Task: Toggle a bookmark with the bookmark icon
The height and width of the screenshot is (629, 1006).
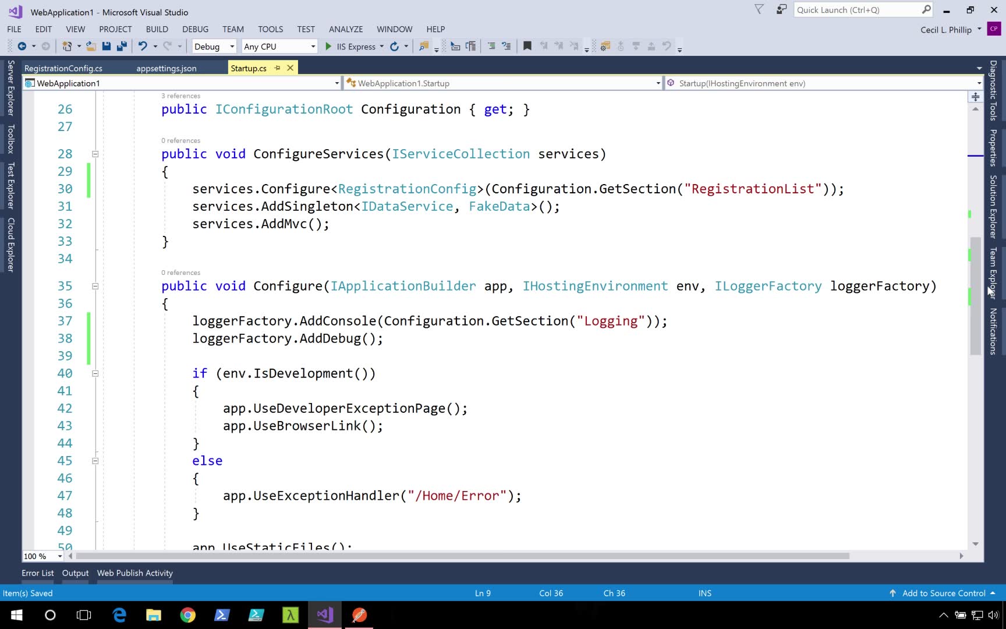Action: [527, 46]
